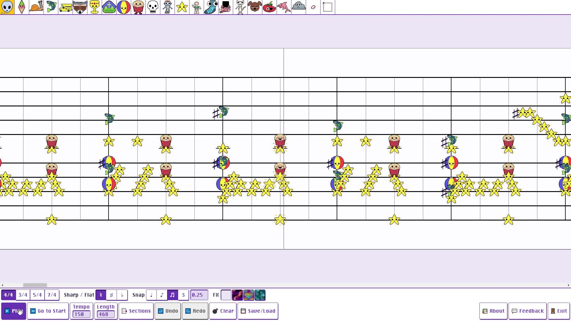This screenshot has height=321, width=571.
Task: Open the Sections menu
Action: pyautogui.click(x=136, y=311)
